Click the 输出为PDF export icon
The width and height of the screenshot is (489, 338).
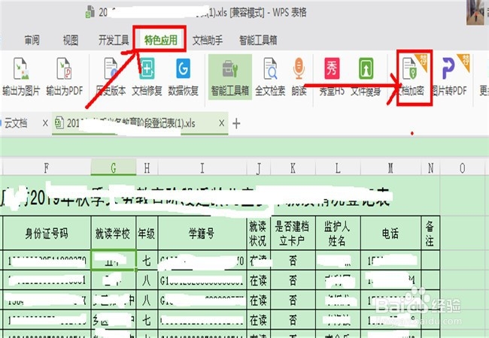click(x=64, y=68)
